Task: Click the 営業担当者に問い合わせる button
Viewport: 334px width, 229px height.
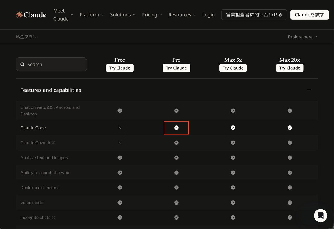Action: tap(254, 15)
